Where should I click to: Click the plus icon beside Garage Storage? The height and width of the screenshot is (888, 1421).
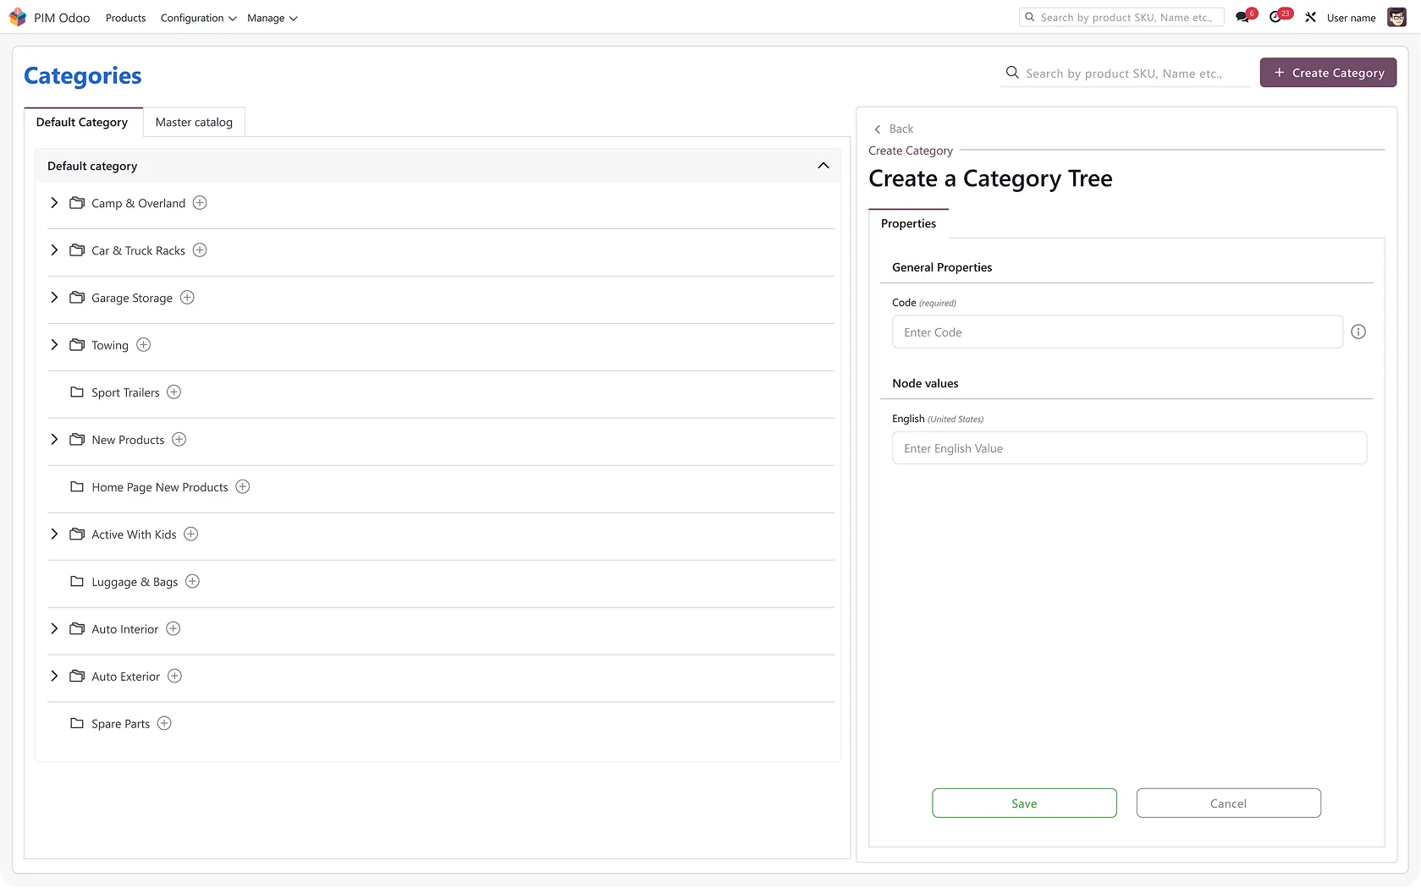(187, 298)
